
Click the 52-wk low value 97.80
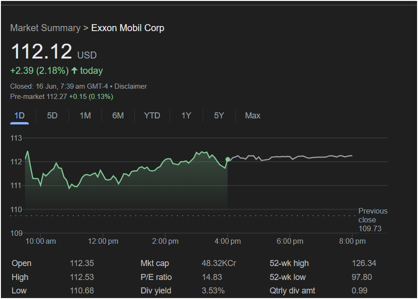pos(362,277)
